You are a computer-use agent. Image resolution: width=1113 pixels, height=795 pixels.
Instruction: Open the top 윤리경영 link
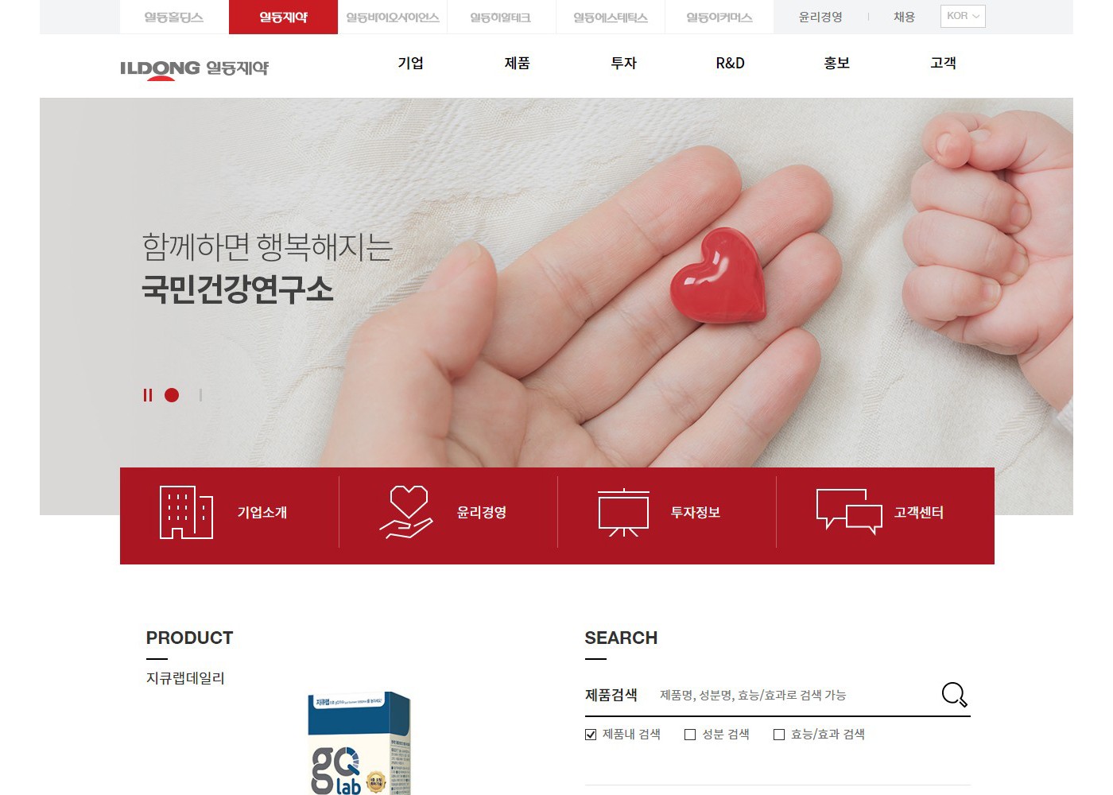pyautogui.click(x=820, y=17)
